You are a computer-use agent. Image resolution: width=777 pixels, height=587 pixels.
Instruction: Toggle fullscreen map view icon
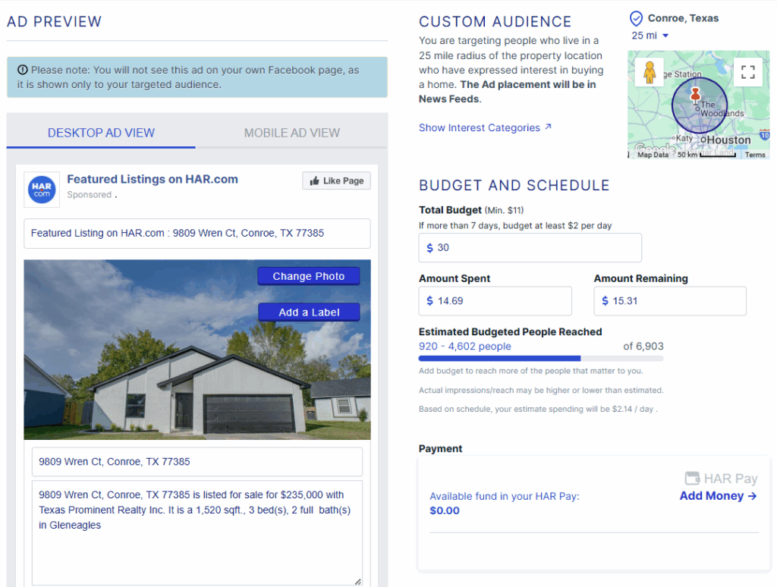click(x=747, y=72)
